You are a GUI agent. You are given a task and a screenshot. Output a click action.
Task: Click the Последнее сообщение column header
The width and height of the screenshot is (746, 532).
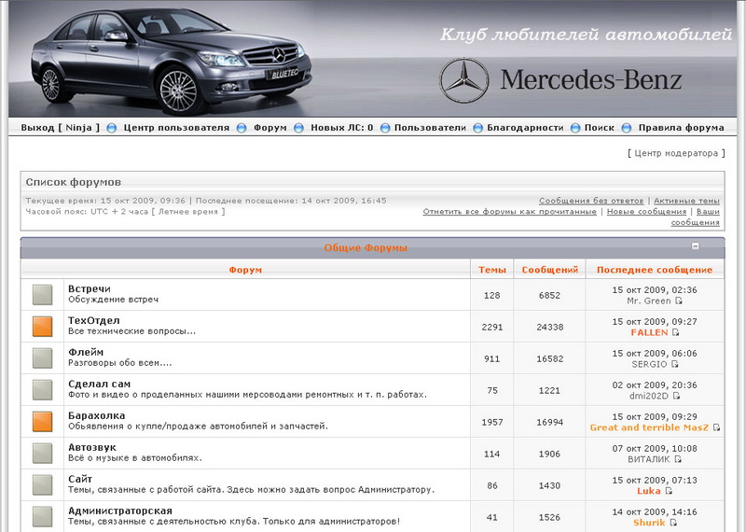pyautogui.click(x=655, y=270)
